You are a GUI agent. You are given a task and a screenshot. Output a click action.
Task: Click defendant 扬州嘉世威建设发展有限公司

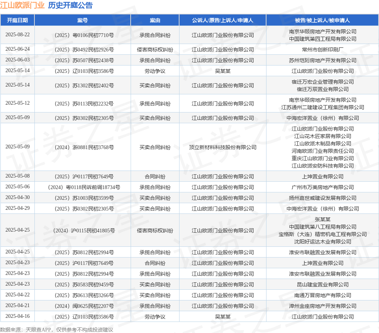tap(323, 198)
